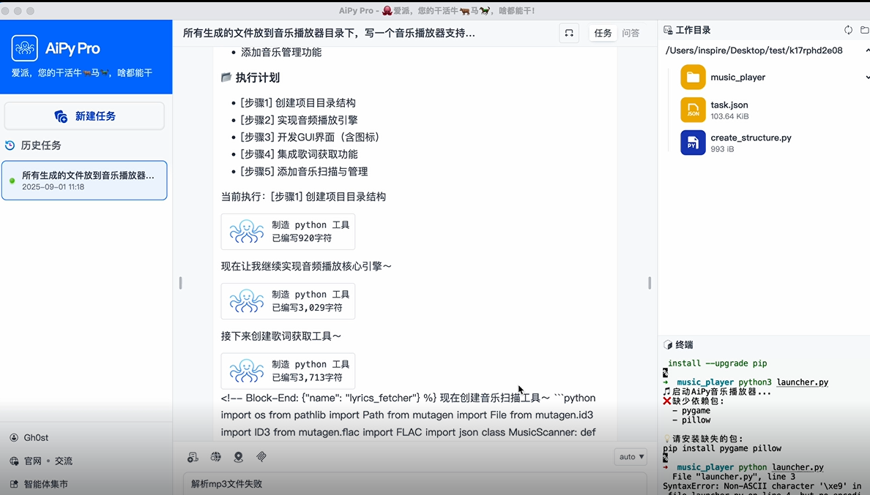Open 智能体集市 marketplace
The image size is (870, 495).
click(x=40, y=484)
